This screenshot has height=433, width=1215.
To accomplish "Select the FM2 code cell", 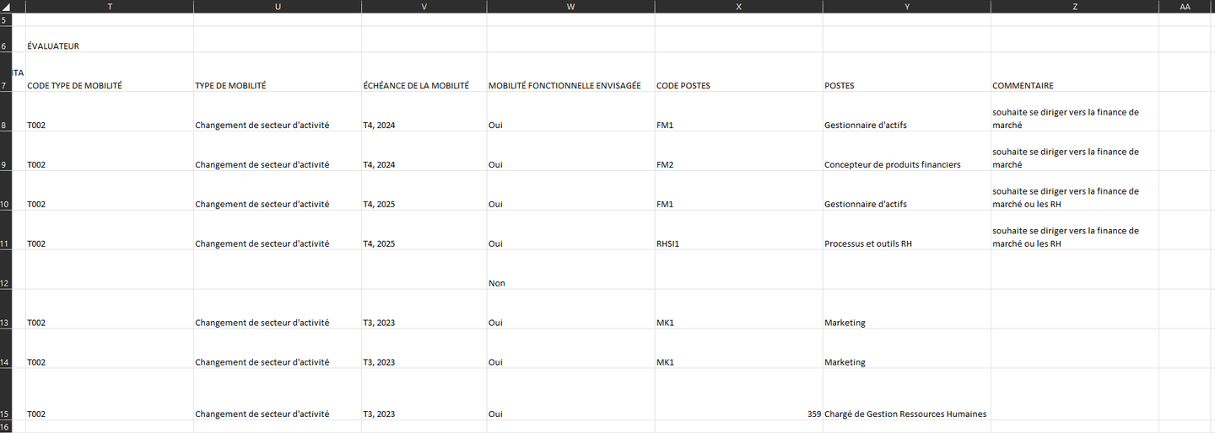I will [738, 164].
